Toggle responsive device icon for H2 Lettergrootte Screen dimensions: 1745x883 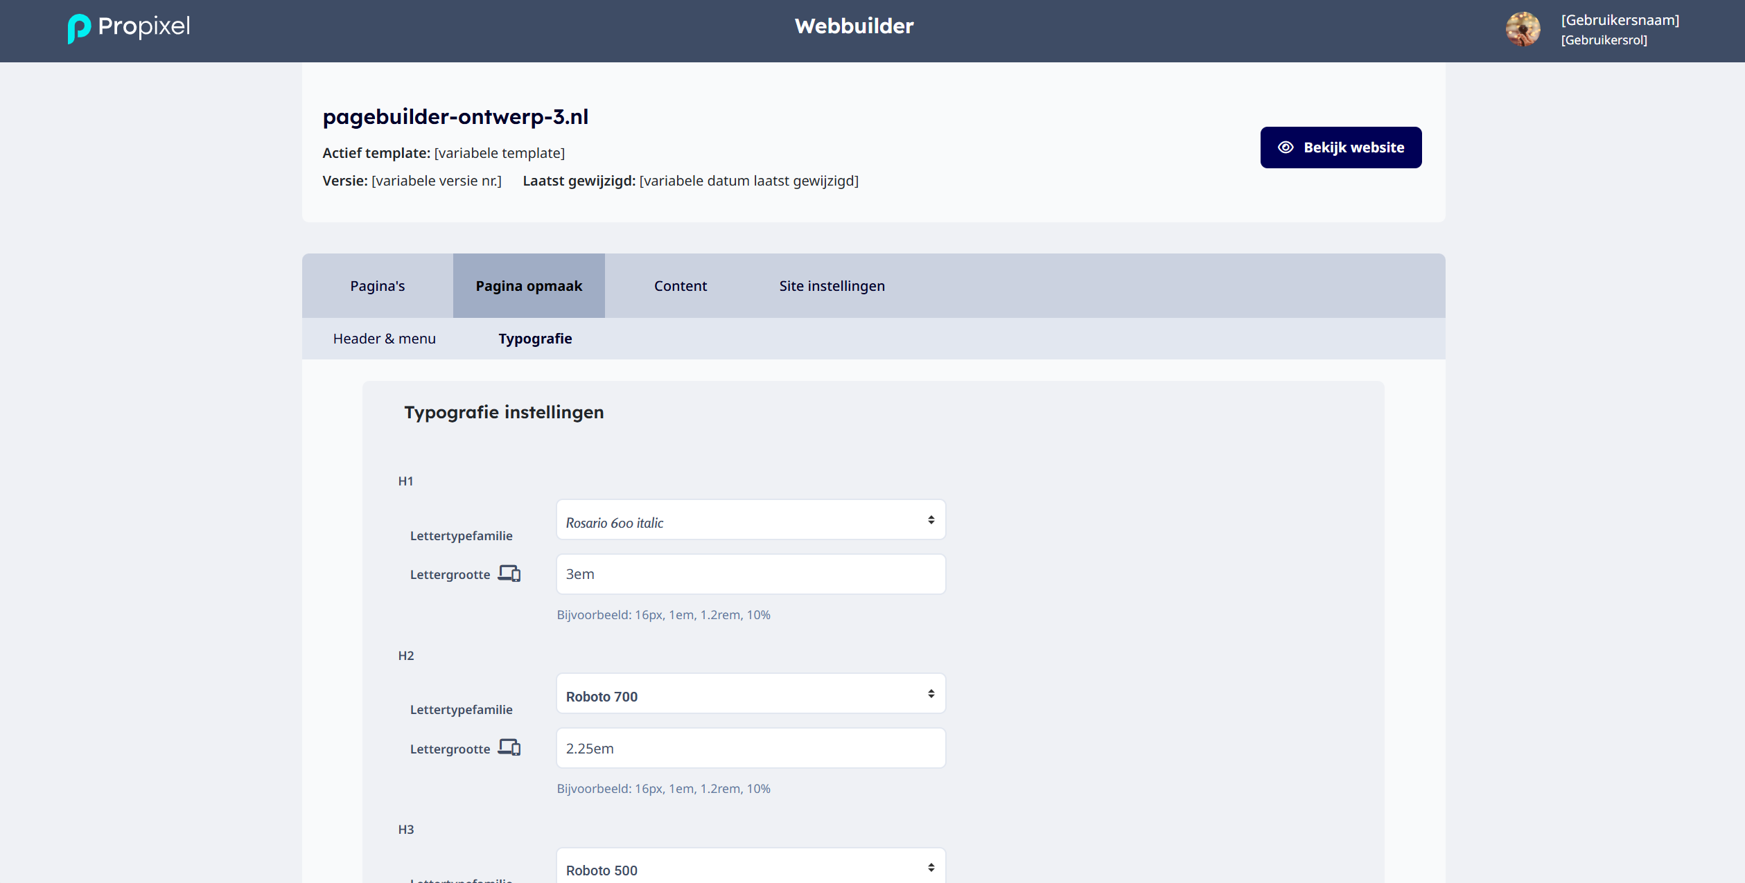pyautogui.click(x=509, y=748)
